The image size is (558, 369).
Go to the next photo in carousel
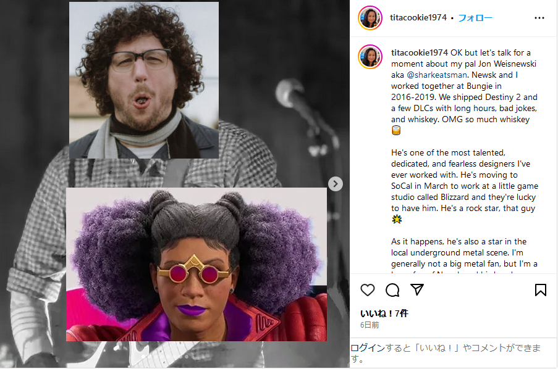tap(335, 184)
